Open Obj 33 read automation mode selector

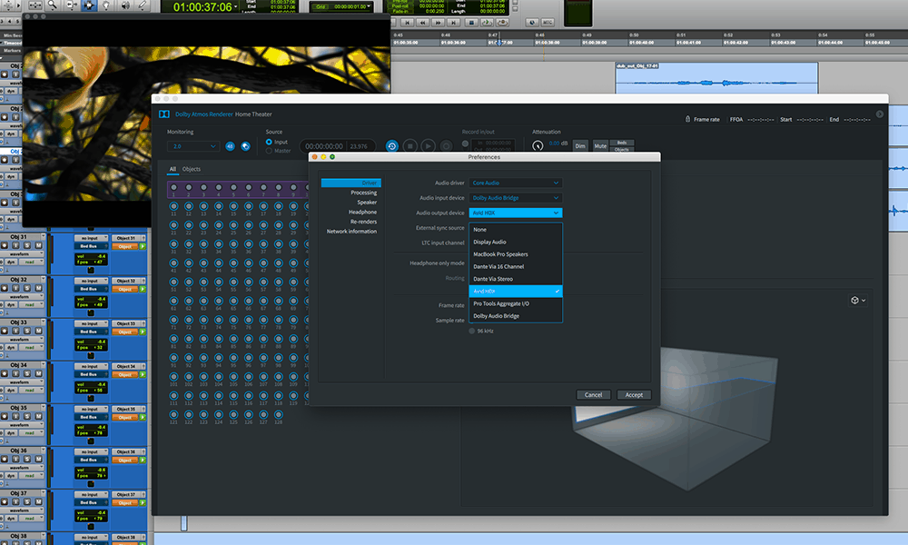click(32, 347)
